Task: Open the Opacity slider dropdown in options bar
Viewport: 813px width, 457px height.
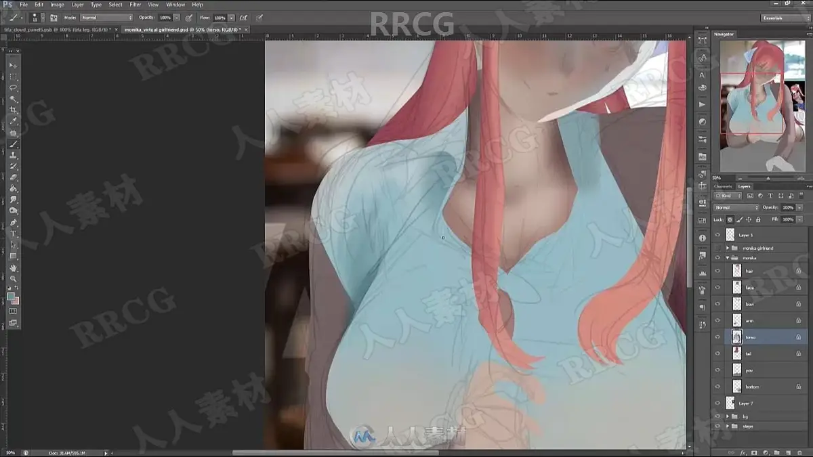Action: pos(177,17)
